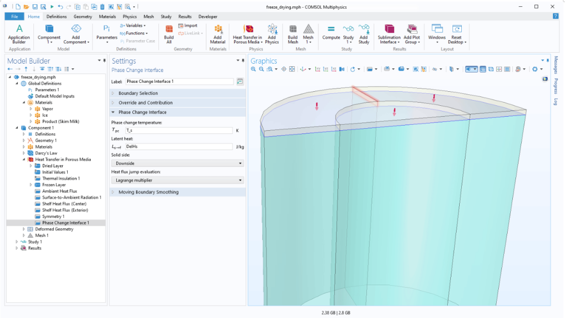Click the Open folder icon in quick access toolbar
The width and height of the screenshot is (565, 318).
pos(26,7)
